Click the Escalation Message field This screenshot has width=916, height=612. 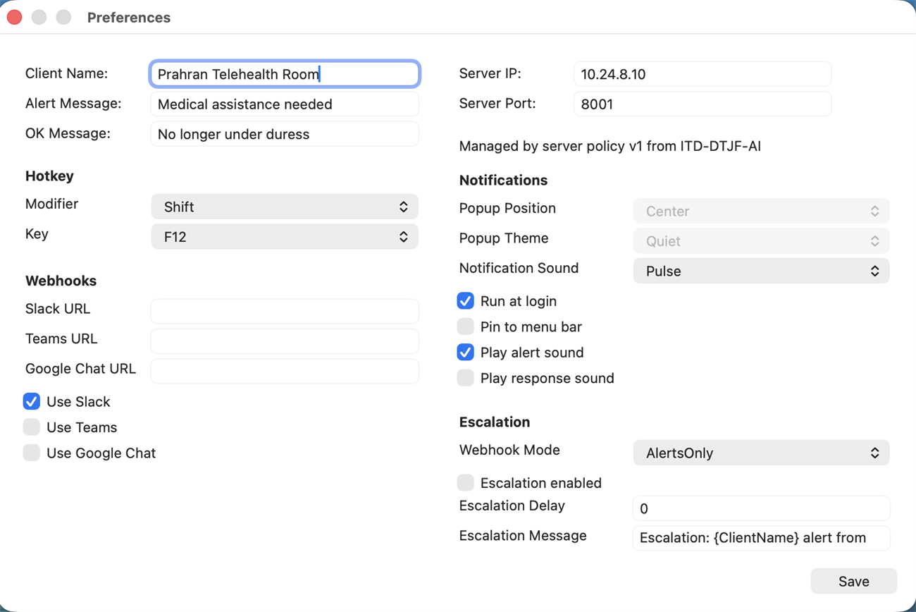[761, 538]
